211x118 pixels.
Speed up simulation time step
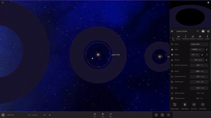50,115
